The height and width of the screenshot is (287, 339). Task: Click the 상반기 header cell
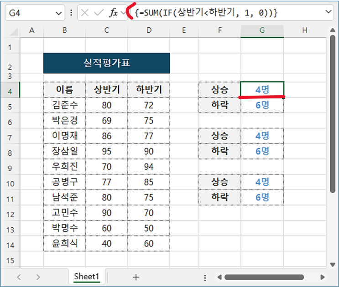point(107,90)
